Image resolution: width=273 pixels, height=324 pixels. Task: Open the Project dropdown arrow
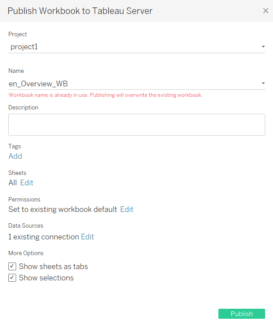click(x=263, y=47)
